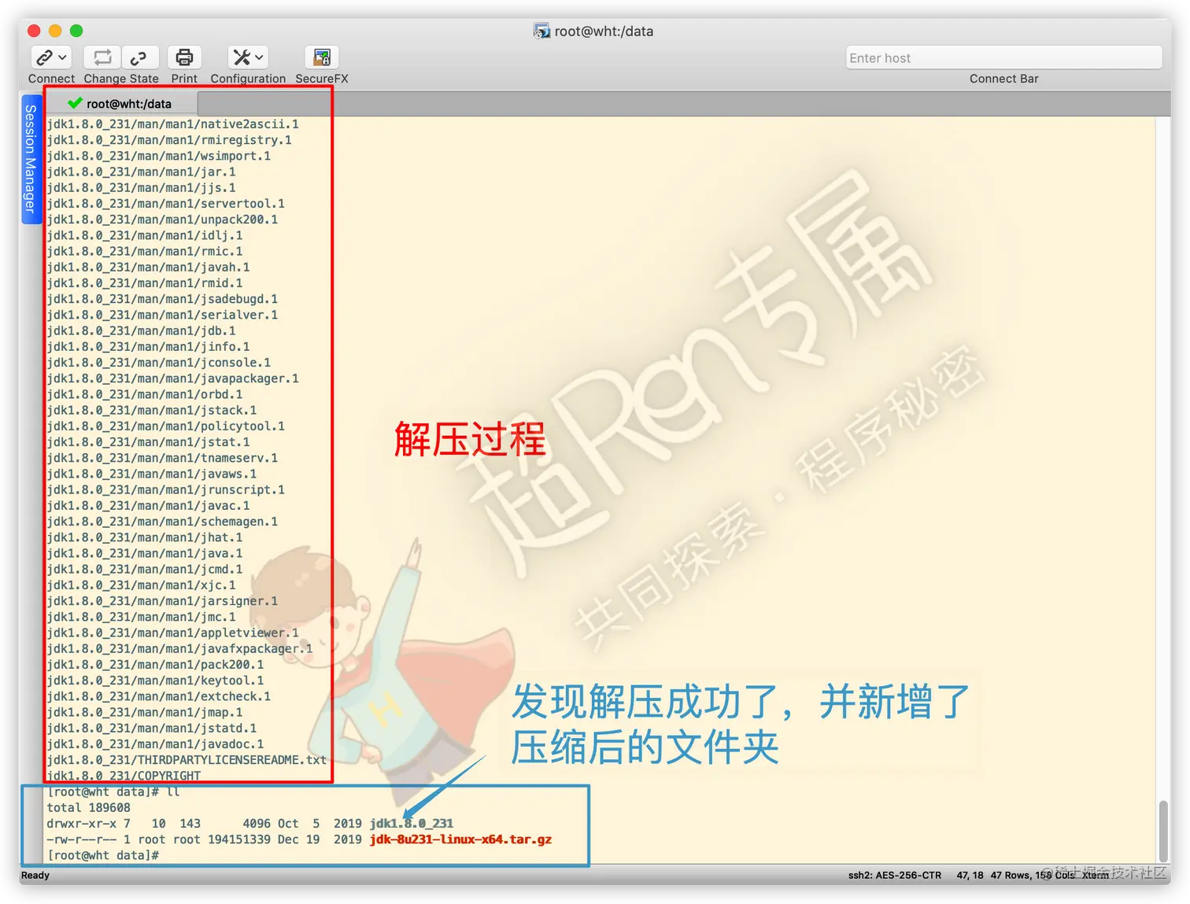
Task: Click the SecureFX toolbar label
Action: pyautogui.click(x=321, y=79)
